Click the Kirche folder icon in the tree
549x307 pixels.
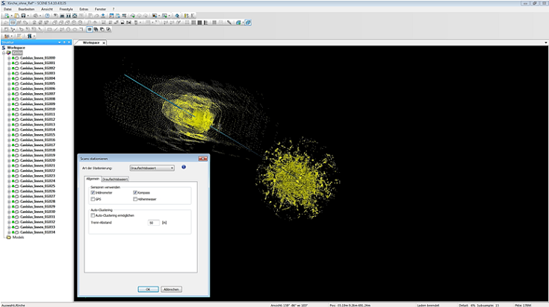(x=9, y=53)
